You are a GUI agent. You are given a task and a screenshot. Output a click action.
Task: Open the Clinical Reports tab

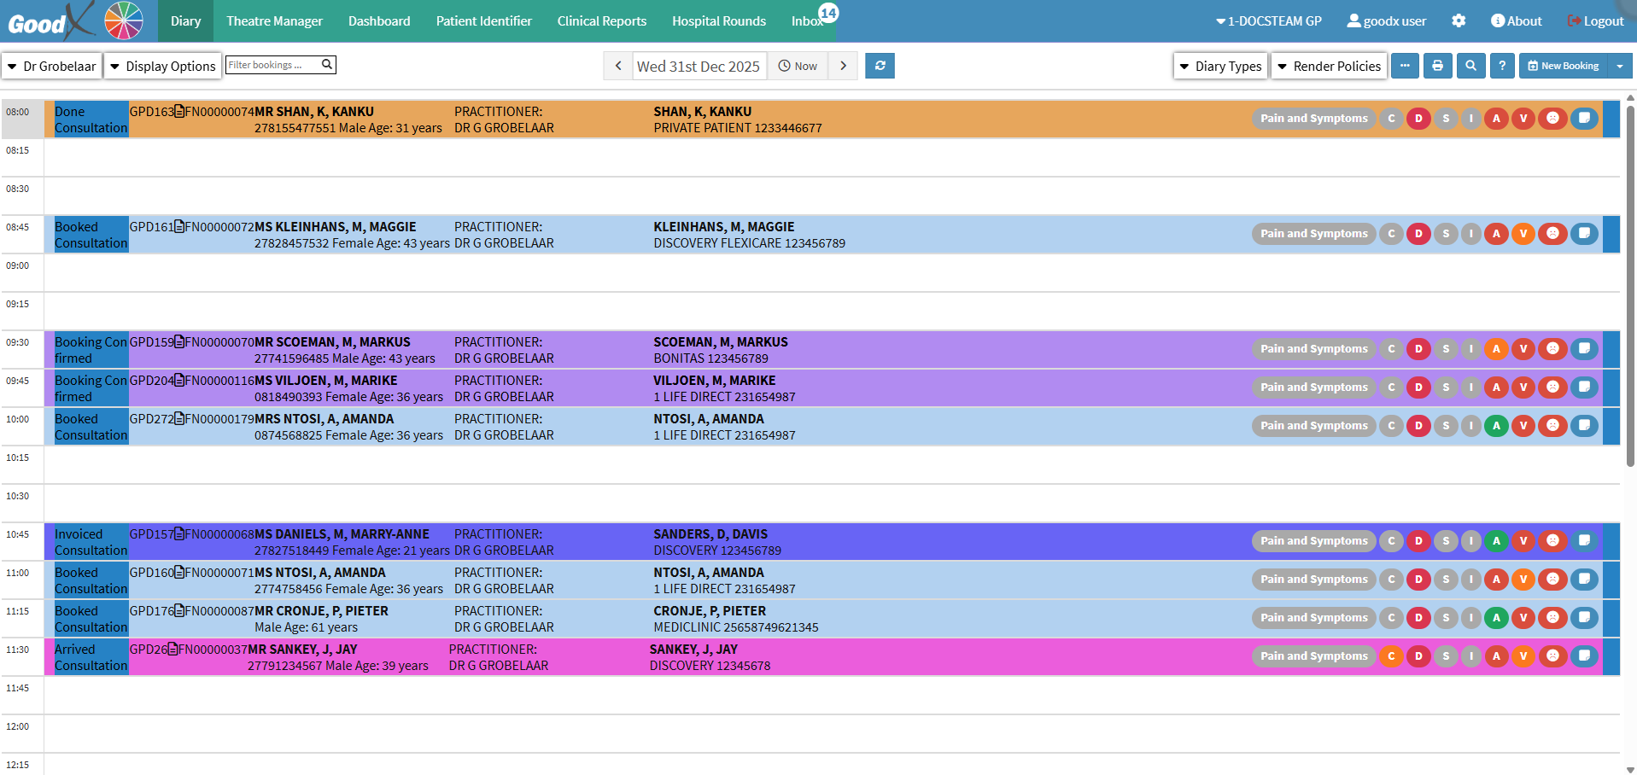(601, 20)
